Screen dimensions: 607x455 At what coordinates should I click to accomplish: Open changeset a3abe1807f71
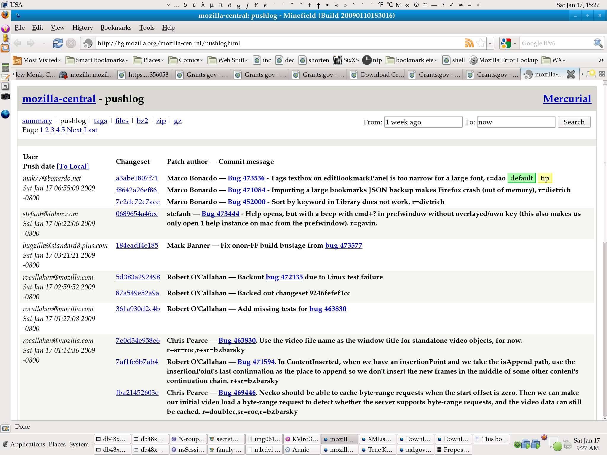137,178
